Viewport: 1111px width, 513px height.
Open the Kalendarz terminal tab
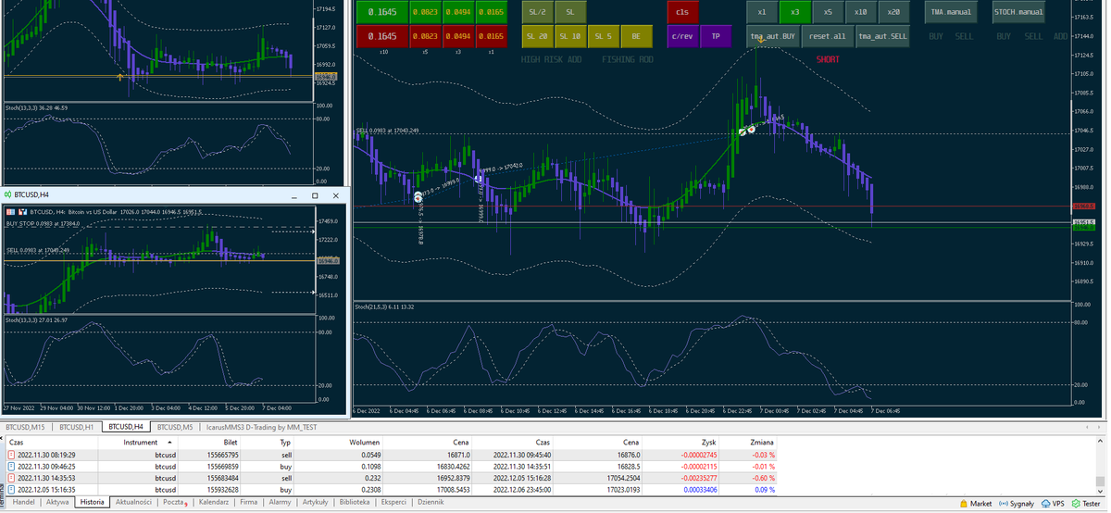click(214, 502)
